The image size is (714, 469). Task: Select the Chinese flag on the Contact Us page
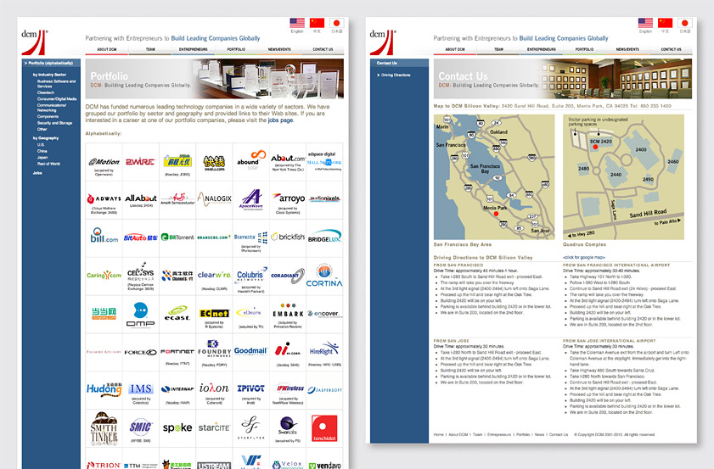pos(666,23)
